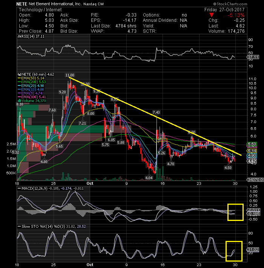Image resolution: width=264 pixels, height=268 pixels.
Task: Click the 9.20 price label on chart
Action: (x=62, y=92)
